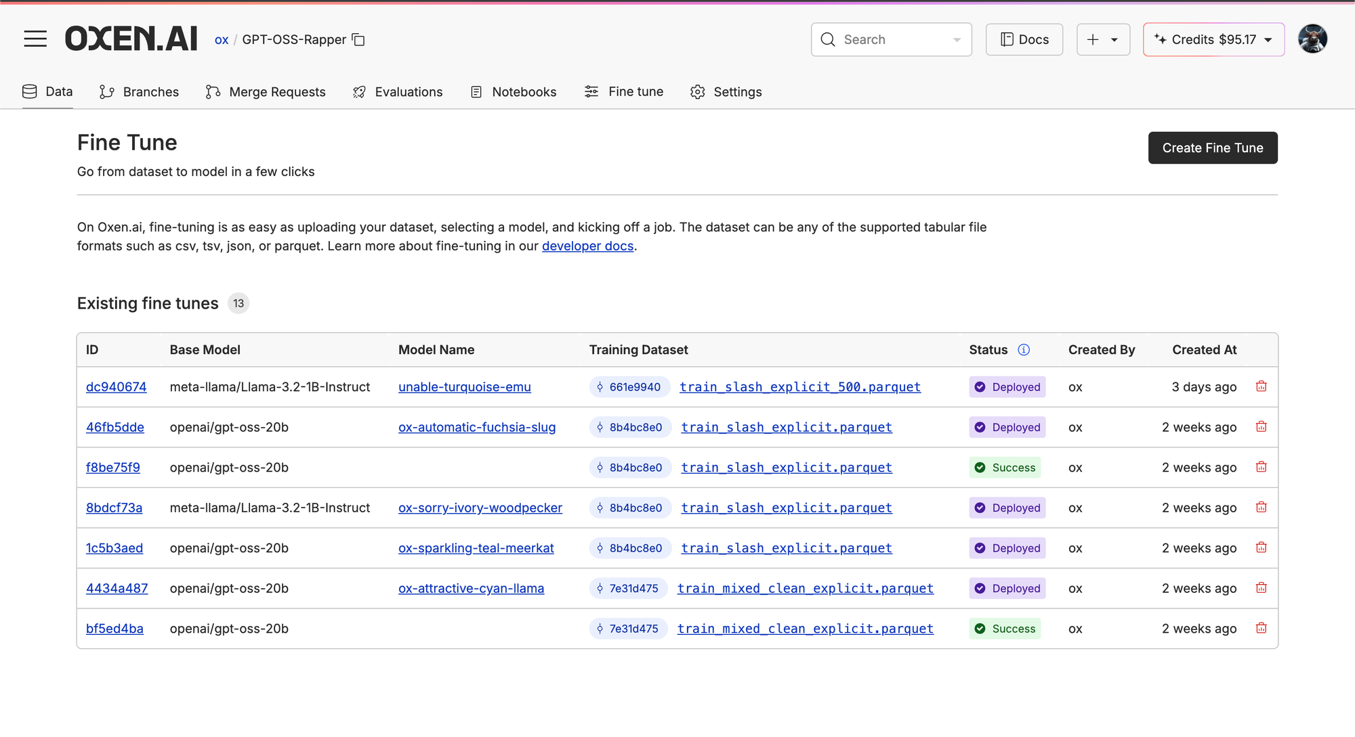
Task: Delete the 8bdcf73a fine tune row
Action: 1261,508
